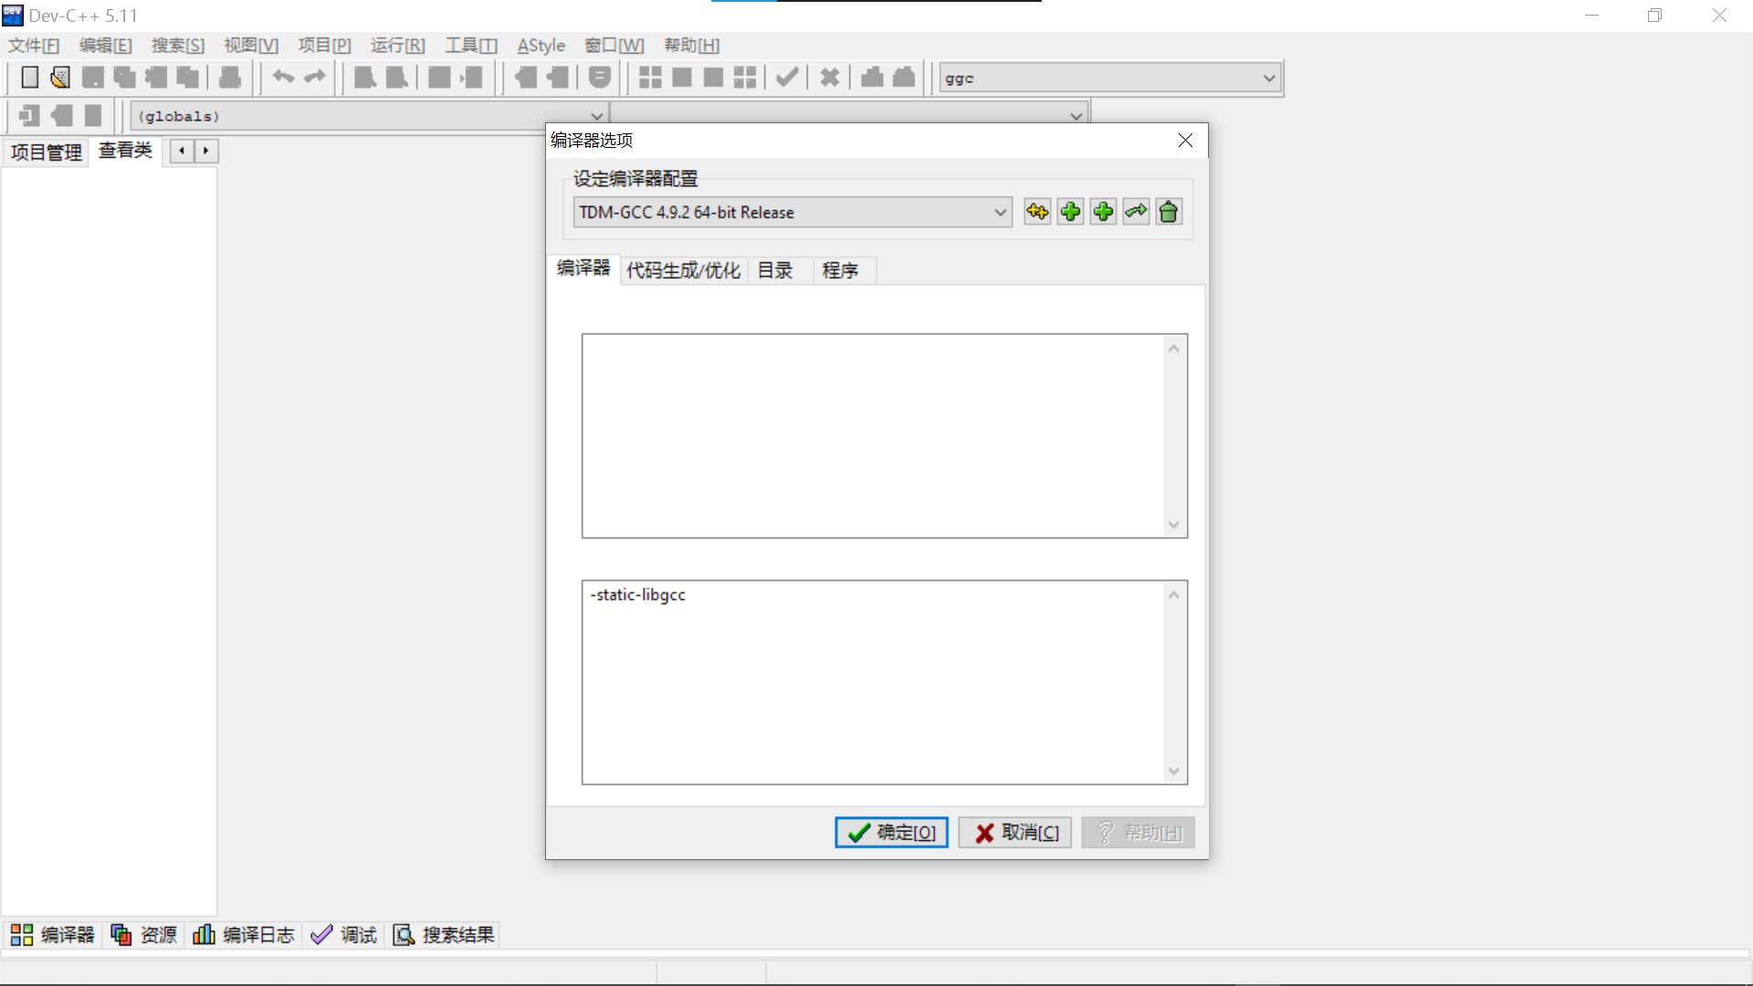The height and width of the screenshot is (986, 1753).
Task: Click the auto-detect compilers yellow plus icon
Action: tap(1037, 212)
